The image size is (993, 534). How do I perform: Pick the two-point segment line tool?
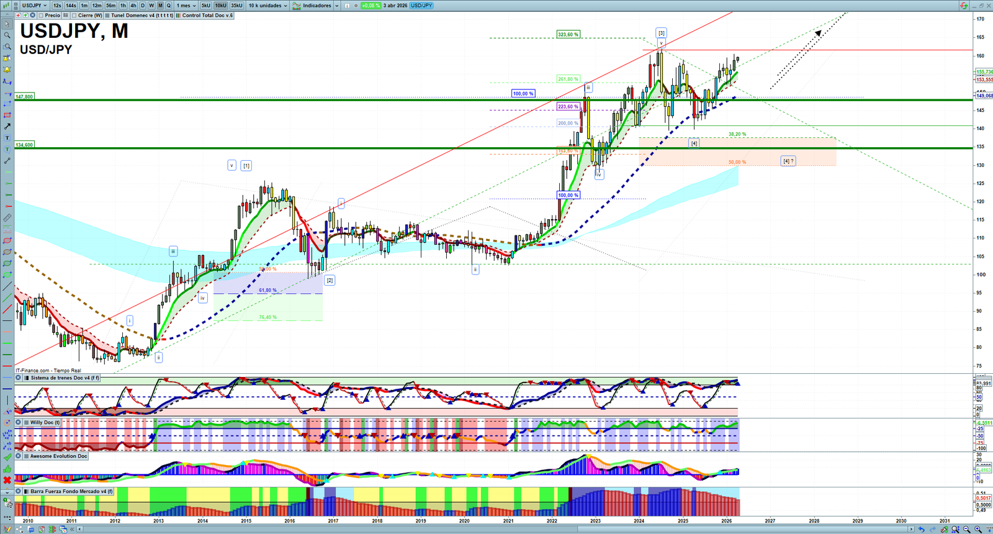(x=7, y=161)
